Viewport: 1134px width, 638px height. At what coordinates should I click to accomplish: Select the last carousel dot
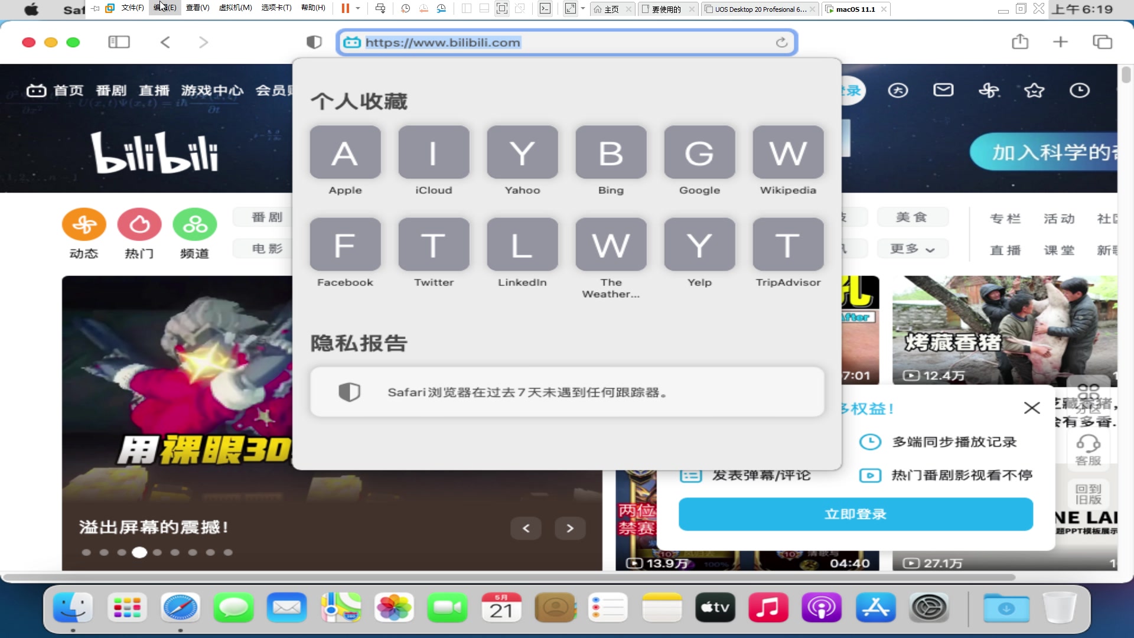(x=228, y=552)
